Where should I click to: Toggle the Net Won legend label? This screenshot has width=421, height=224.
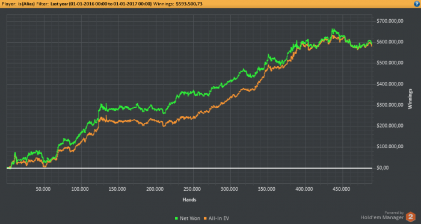(190, 219)
